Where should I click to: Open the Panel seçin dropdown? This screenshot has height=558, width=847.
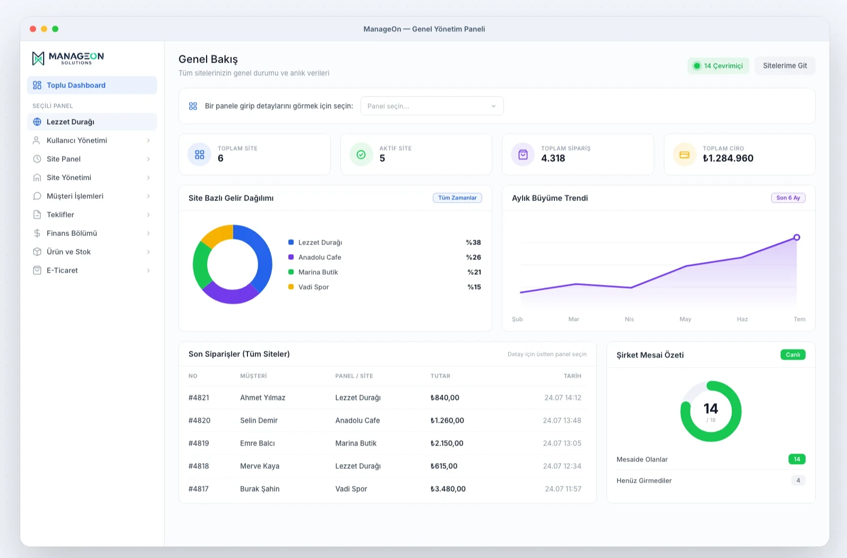(432, 106)
